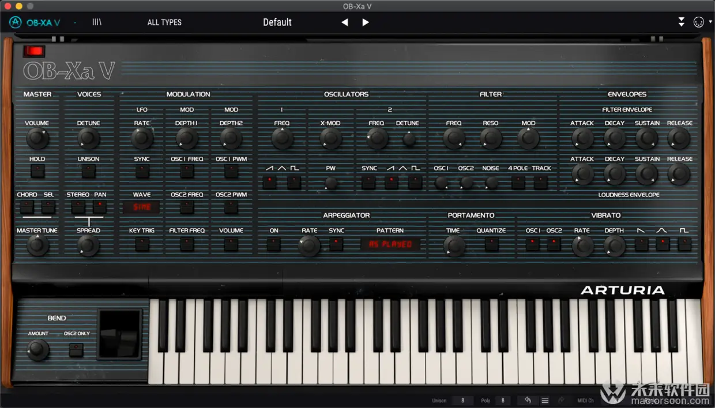Viewport: 715px width, 408px height.
Task: Click the bend AMOUNT knob
Action: (38, 350)
